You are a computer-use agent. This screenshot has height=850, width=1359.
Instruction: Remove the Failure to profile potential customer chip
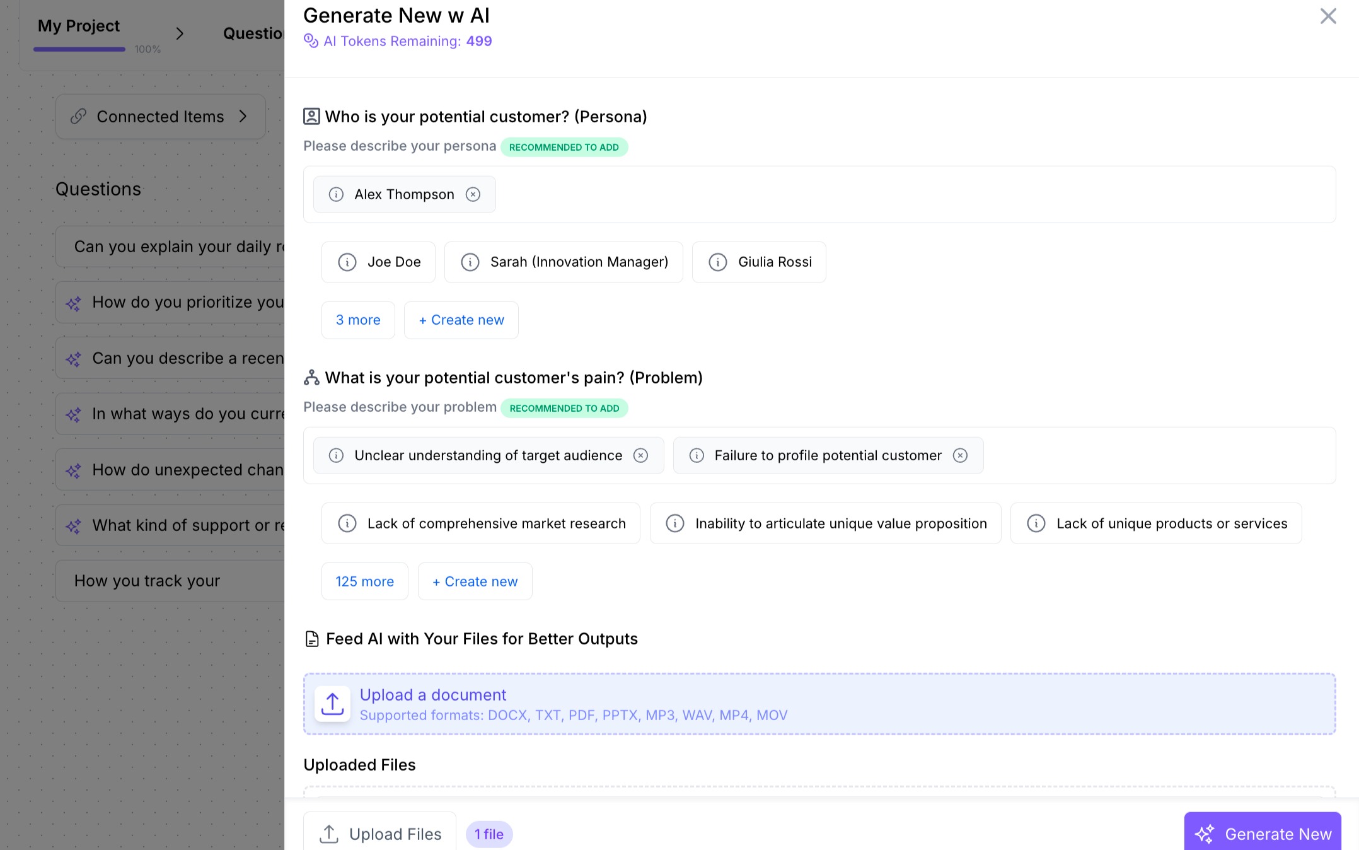(x=960, y=455)
